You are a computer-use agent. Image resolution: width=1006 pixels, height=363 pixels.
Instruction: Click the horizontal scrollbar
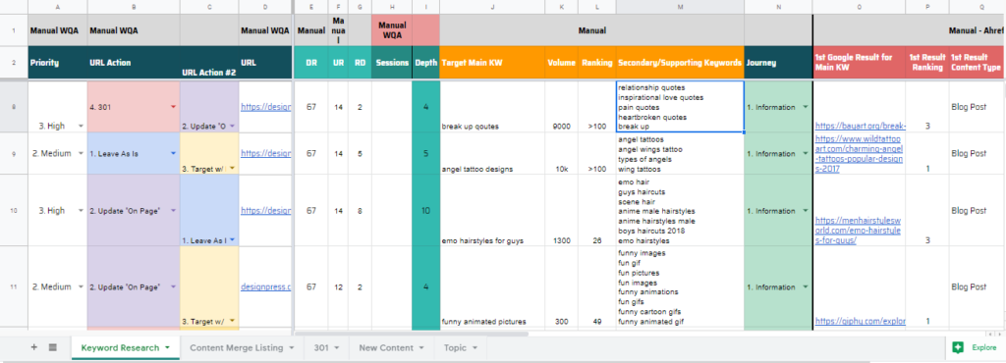pos(411,334)
